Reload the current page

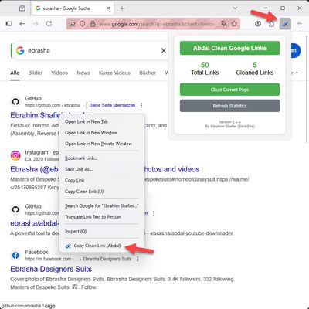(49, 24)
